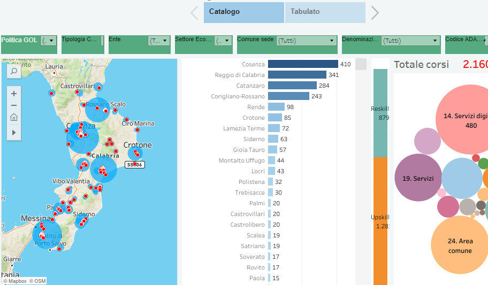Open the Ente filter dropdown

coord(159,41)
